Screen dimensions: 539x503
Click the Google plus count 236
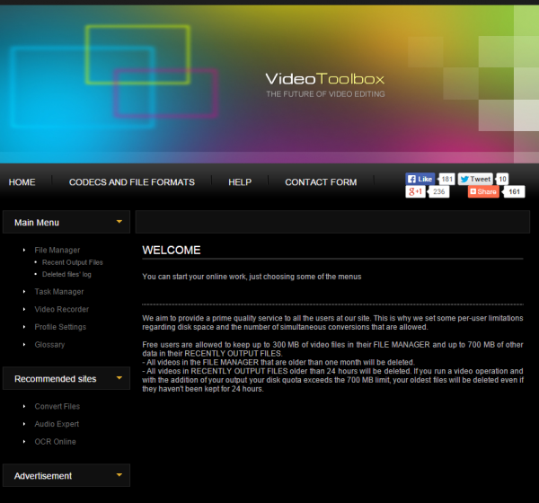(439, 191)
